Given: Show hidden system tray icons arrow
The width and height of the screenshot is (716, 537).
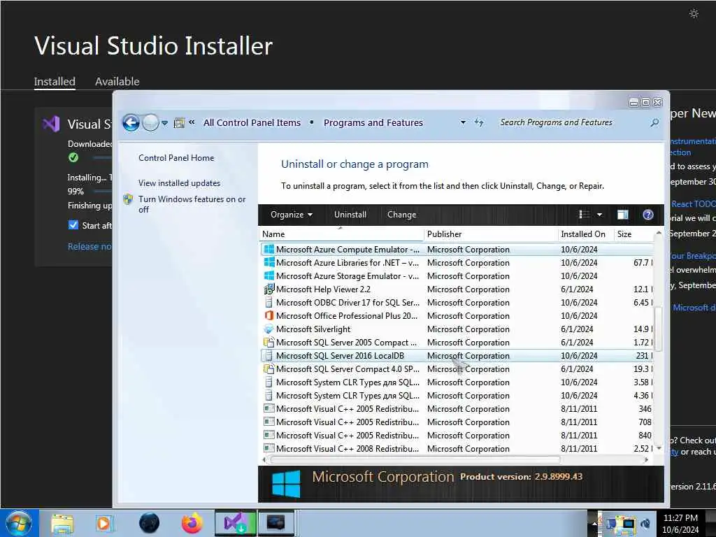Looking at the screenshot, I should pyautogui.click(x=594, y=523).
